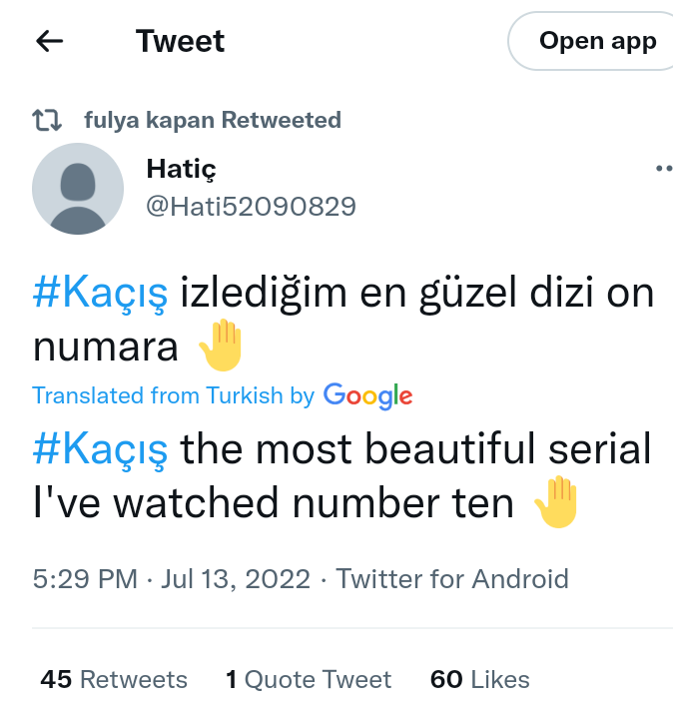
Task: Click the raised hand emoji in original tweet
Action: coord(221,345)
